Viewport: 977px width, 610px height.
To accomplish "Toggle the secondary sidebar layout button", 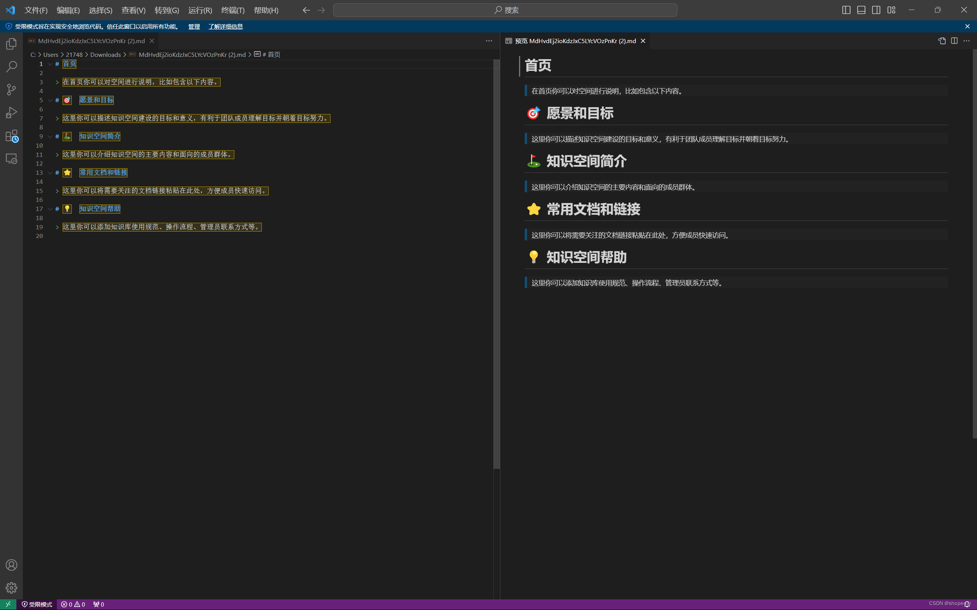I will pyautogui.click(x=876, y=10).
